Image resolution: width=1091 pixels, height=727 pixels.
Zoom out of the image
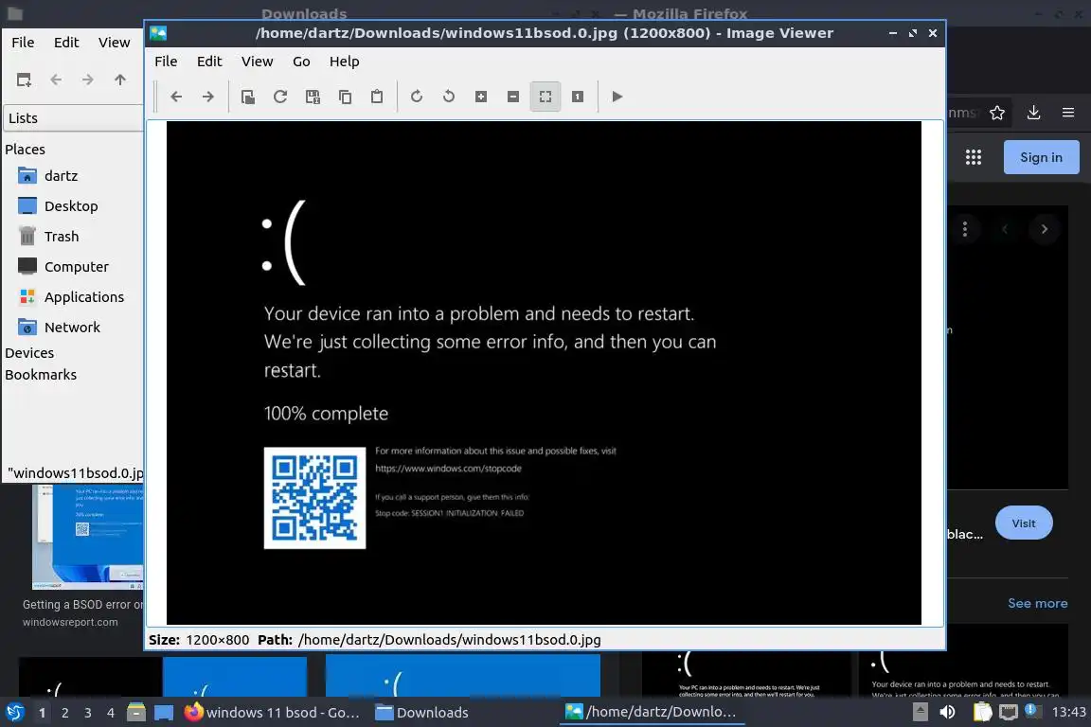point(512,97)
